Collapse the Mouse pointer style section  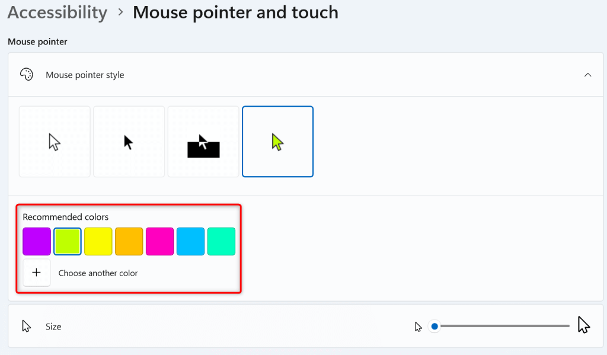tap(587, 75)
